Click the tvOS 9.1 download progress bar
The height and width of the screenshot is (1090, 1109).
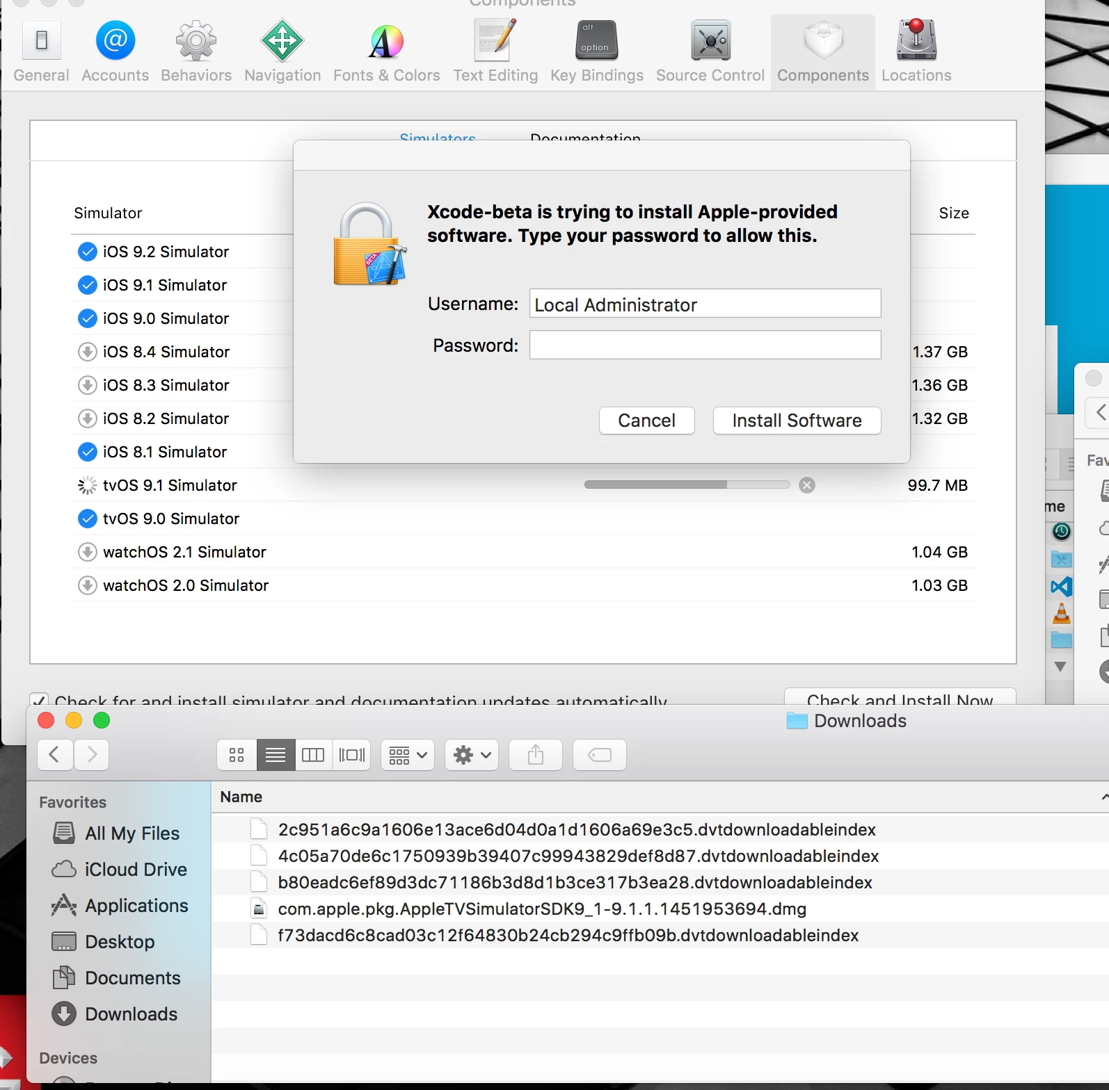tap(687, 485)
